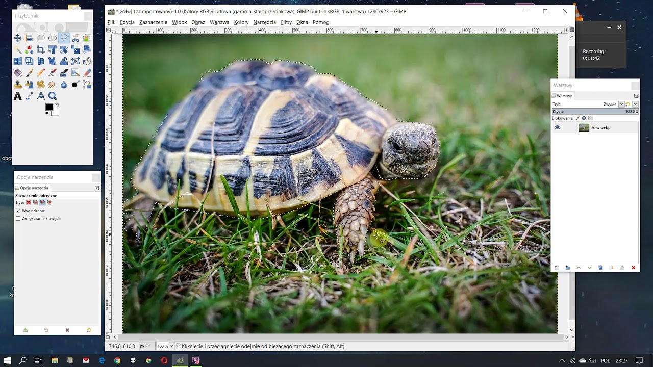Click the Warstwy tab in the layers dock
The image size is (653, 367).
click(x=563, y=96)
